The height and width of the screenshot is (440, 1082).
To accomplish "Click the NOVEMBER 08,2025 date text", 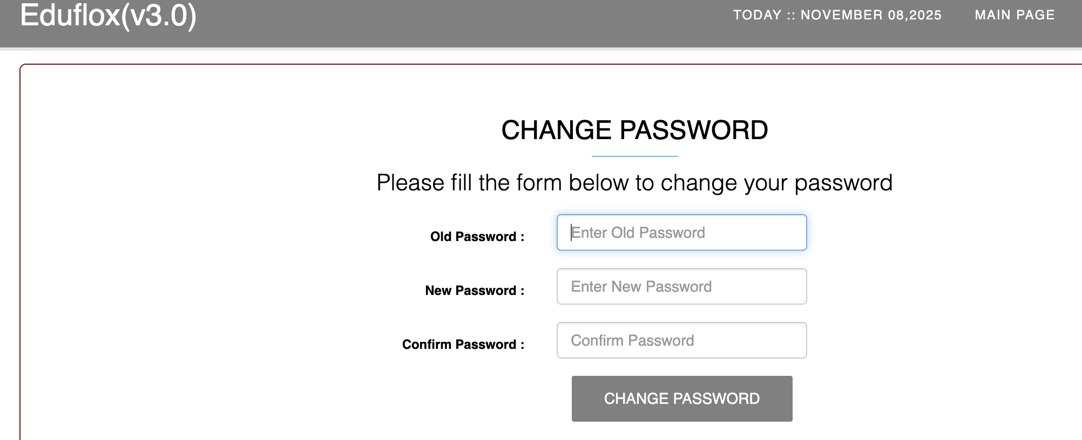I will coord(870,15).
